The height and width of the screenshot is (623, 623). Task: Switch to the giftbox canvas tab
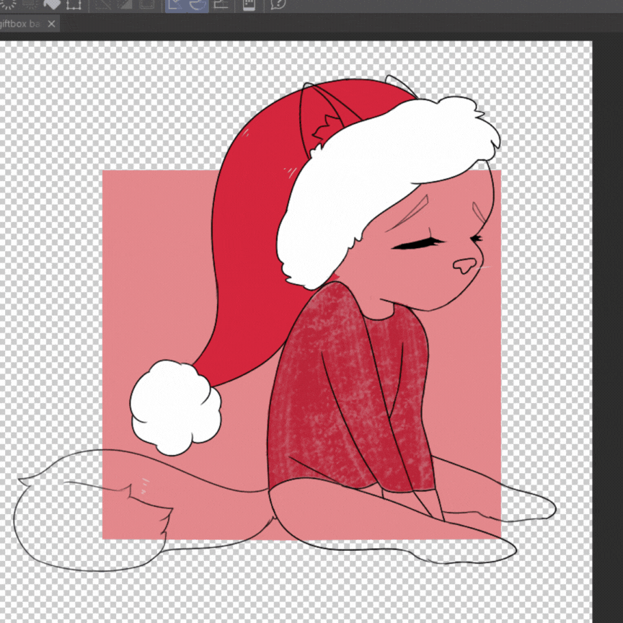(20, 24)
